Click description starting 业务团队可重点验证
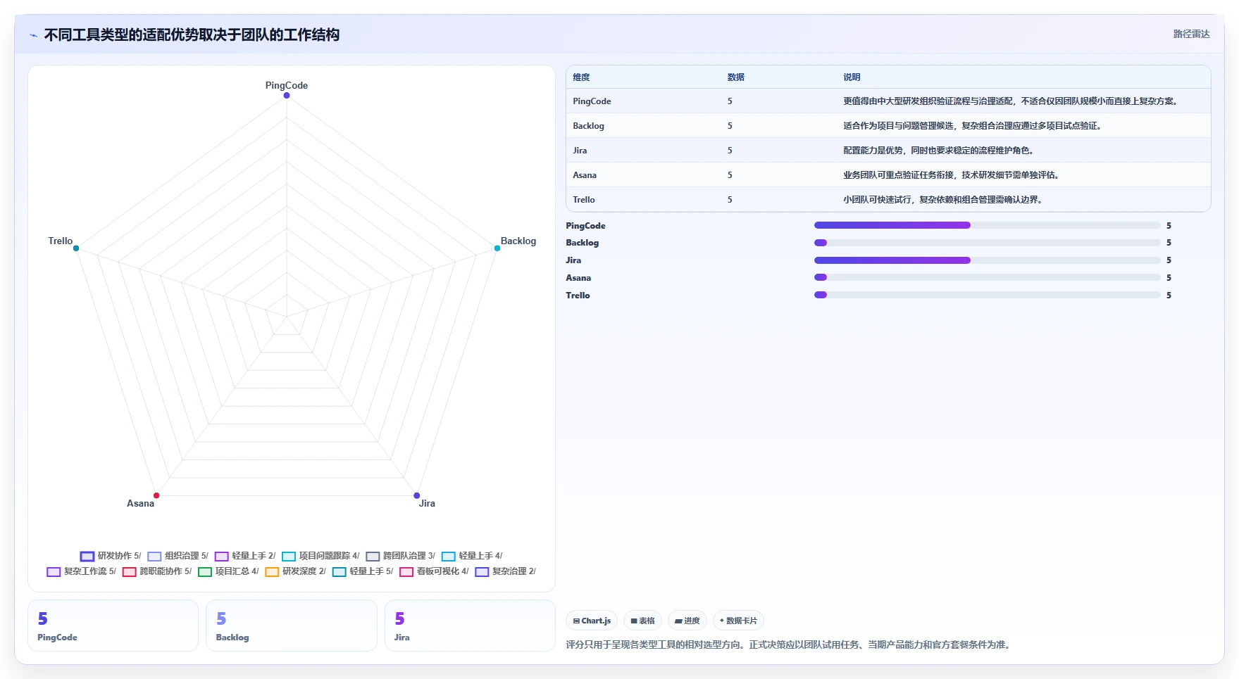This screenshot has height=679, width=1239. tap(952, 175)
